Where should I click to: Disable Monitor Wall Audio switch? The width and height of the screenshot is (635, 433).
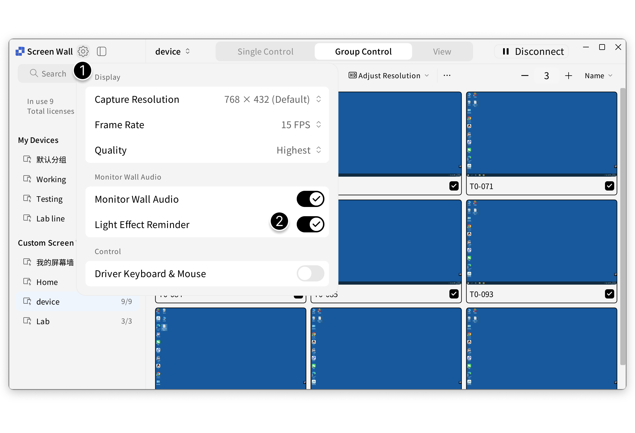pyautogui.click(x=310, y=199)
